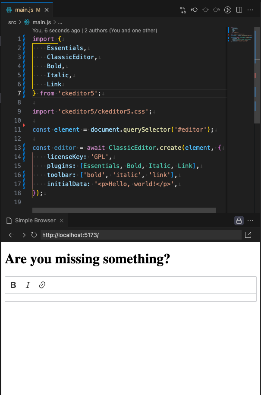Expand the src breadcrumb segment
The width and height of the screenshot is (261, 395).
pyautogui.click(x=12, y=22)
